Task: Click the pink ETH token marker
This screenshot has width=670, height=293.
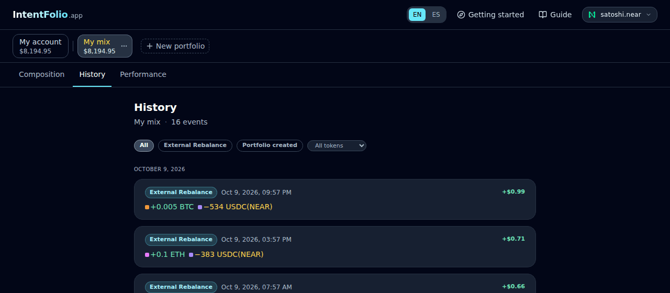Action: pos(147,255)
